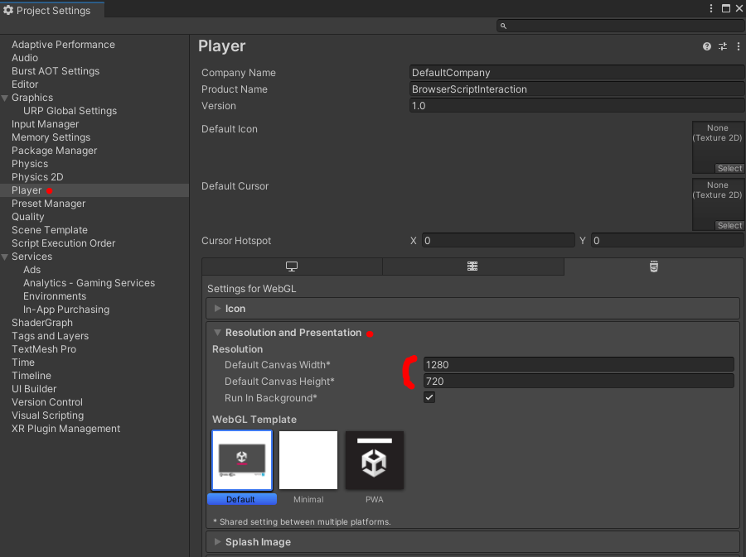
Task: Switch to the desktop standalone platform tab
Action: pyautogui.click(x=292, y=266)
